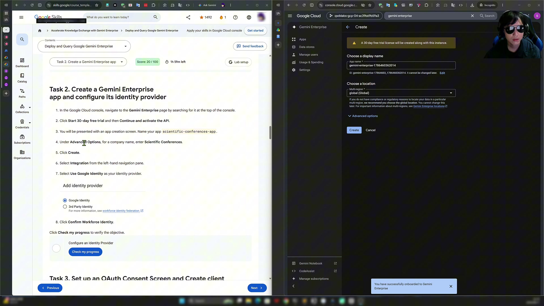
Task: Dismiss the successfully onboarded notification
Action: click(x=451, y=286)
